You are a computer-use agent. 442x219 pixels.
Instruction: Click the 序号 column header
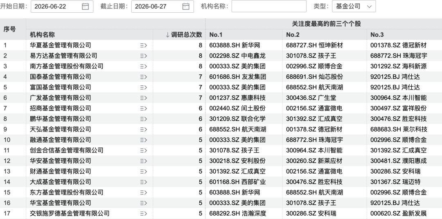tap(9, 29)
